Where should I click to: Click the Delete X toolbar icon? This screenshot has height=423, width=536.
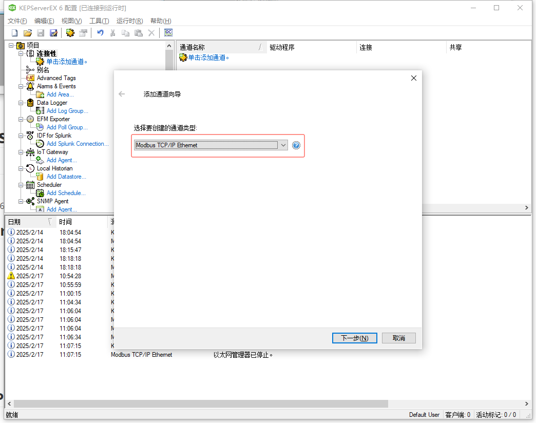[x=151, y=33]
